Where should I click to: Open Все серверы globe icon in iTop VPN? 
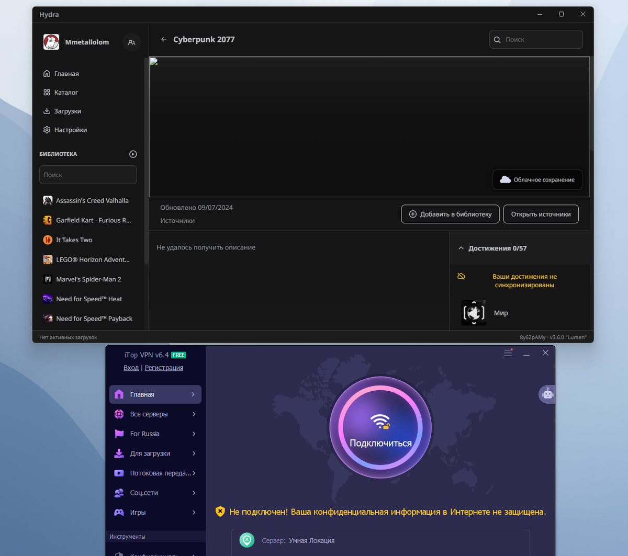click(x=119, y=414)
